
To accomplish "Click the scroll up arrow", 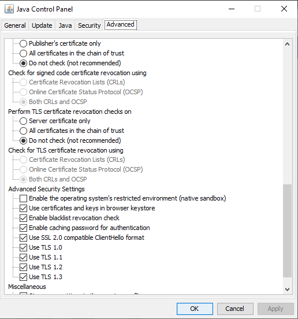I will coord(287,44).
